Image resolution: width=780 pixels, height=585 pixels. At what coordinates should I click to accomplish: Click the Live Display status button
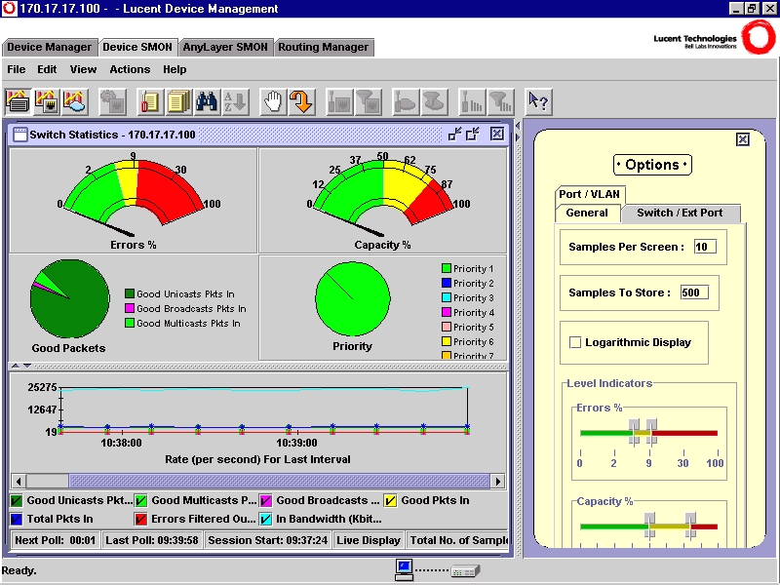pyautogui.click(x=369, y=539)
